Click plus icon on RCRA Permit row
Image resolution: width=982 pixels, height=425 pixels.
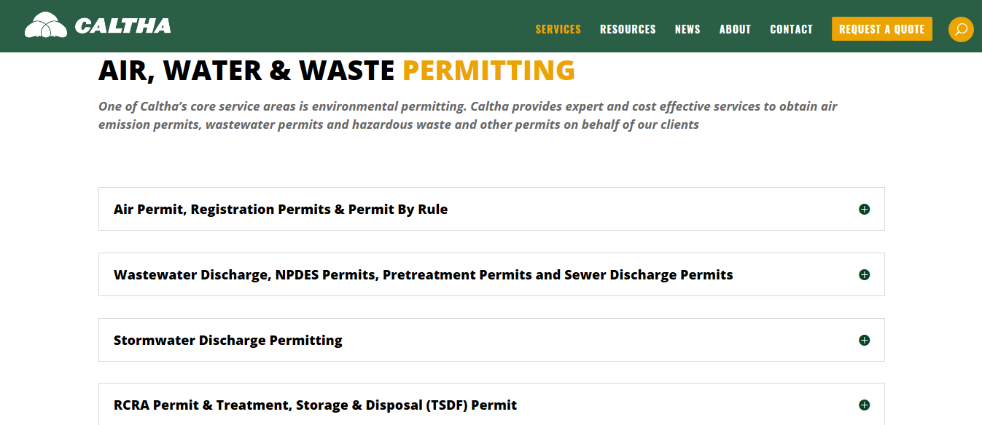[x=864, y=405]
